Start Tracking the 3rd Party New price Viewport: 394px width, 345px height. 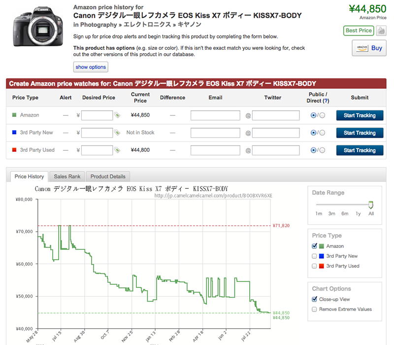click(x=360, y=133)
